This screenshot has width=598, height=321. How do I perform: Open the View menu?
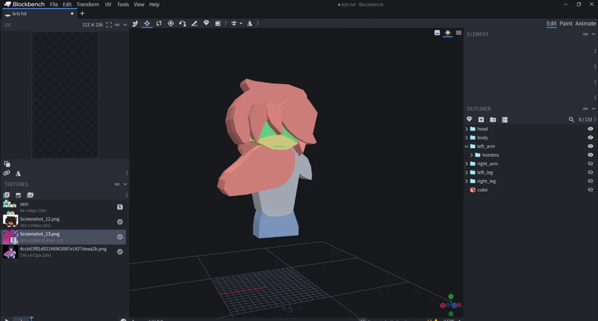point(139,4)
